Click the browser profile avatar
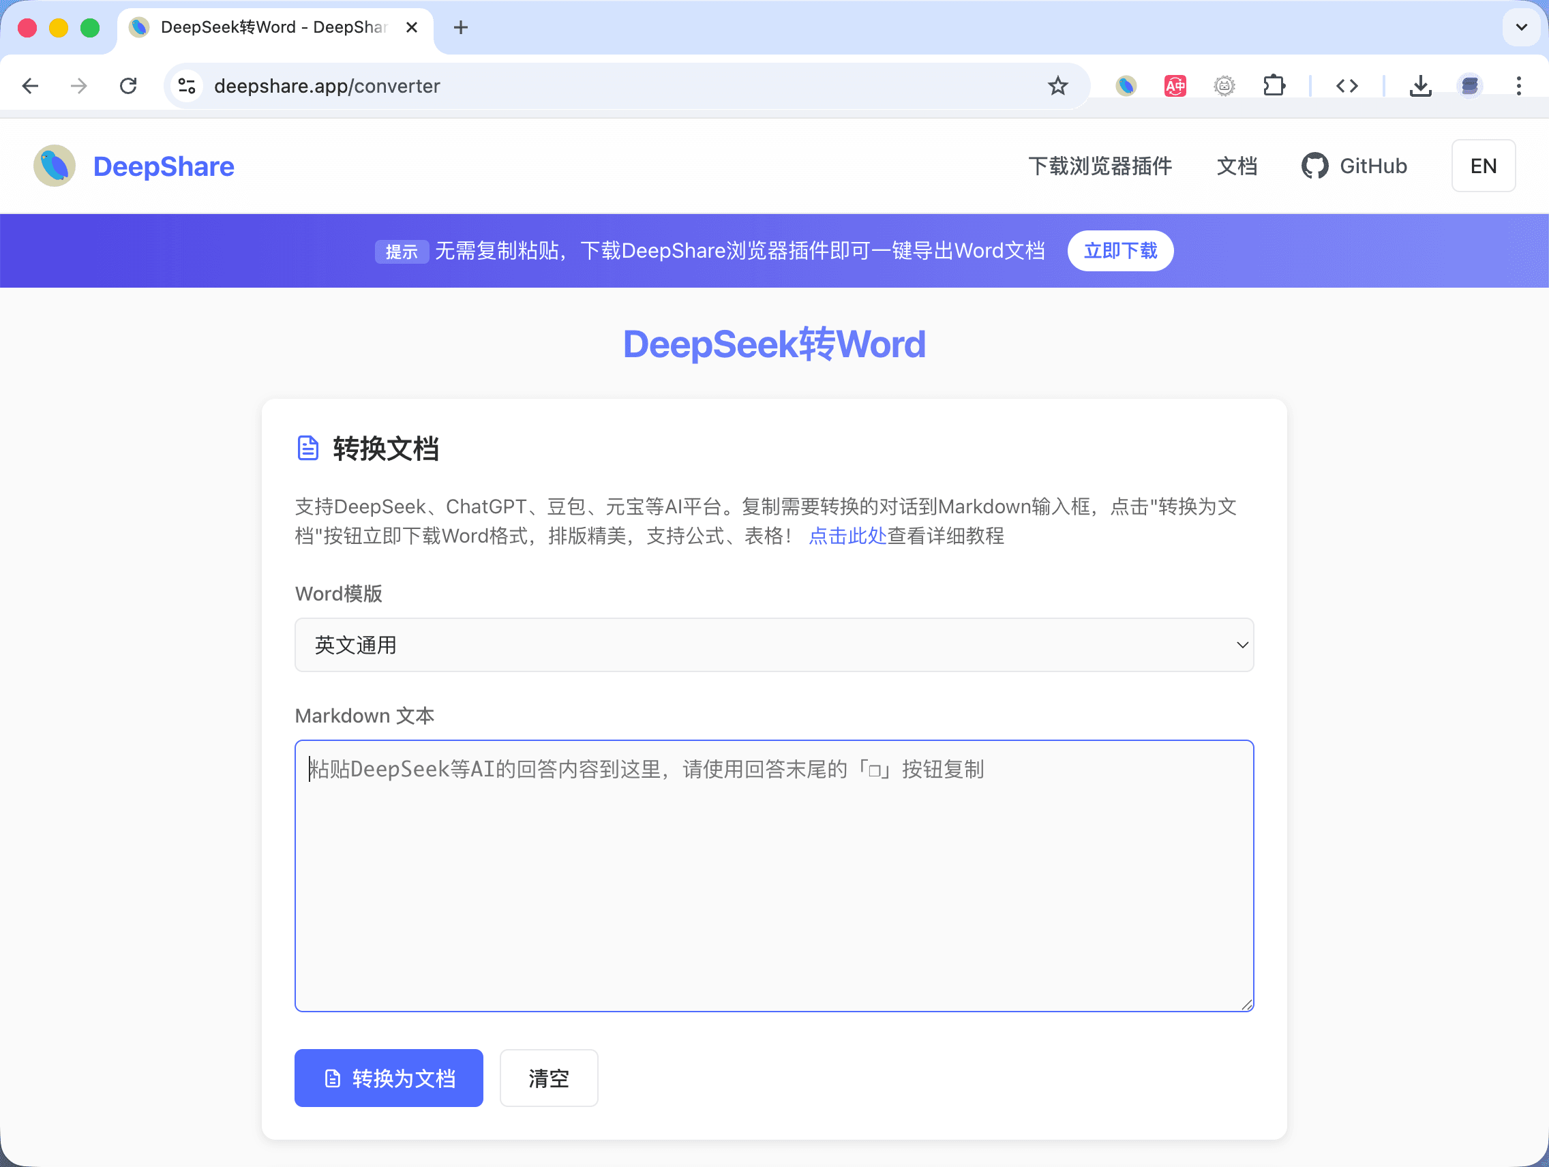 pyautogui.click(x=1469, y=85)
